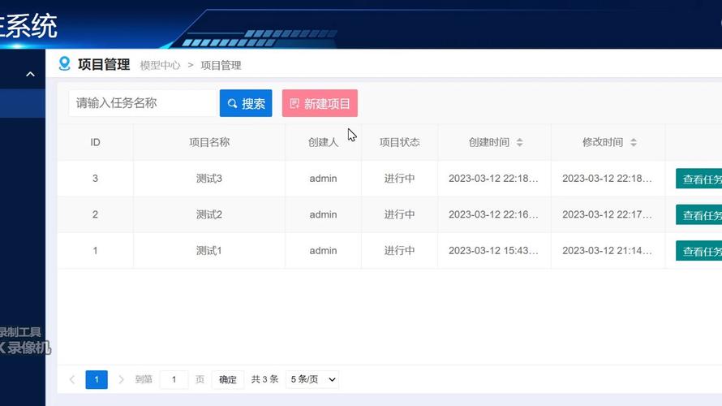Image resolution: width=722 pixels, height=406 pixels.
Task: Click the 新建项目 new project button
Action: [x=320, y=103]
